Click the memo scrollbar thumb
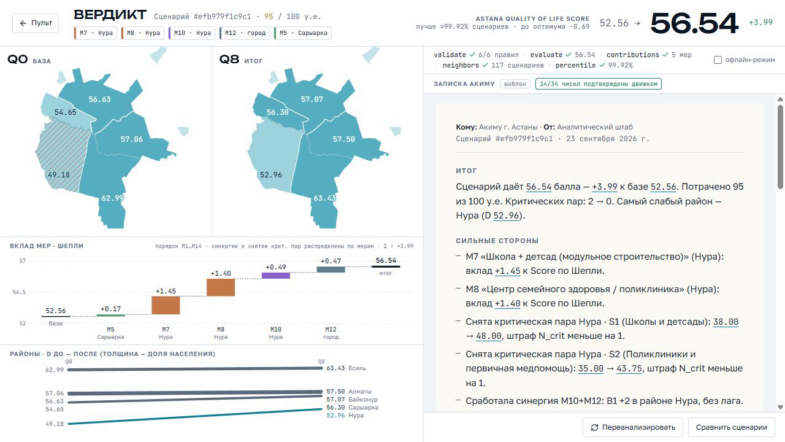 [x=780, y=146]
